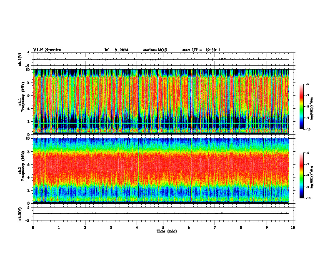Screen dimensions: 330x255
Task: Click time axis tick label "3"
Action: [111, 227]
